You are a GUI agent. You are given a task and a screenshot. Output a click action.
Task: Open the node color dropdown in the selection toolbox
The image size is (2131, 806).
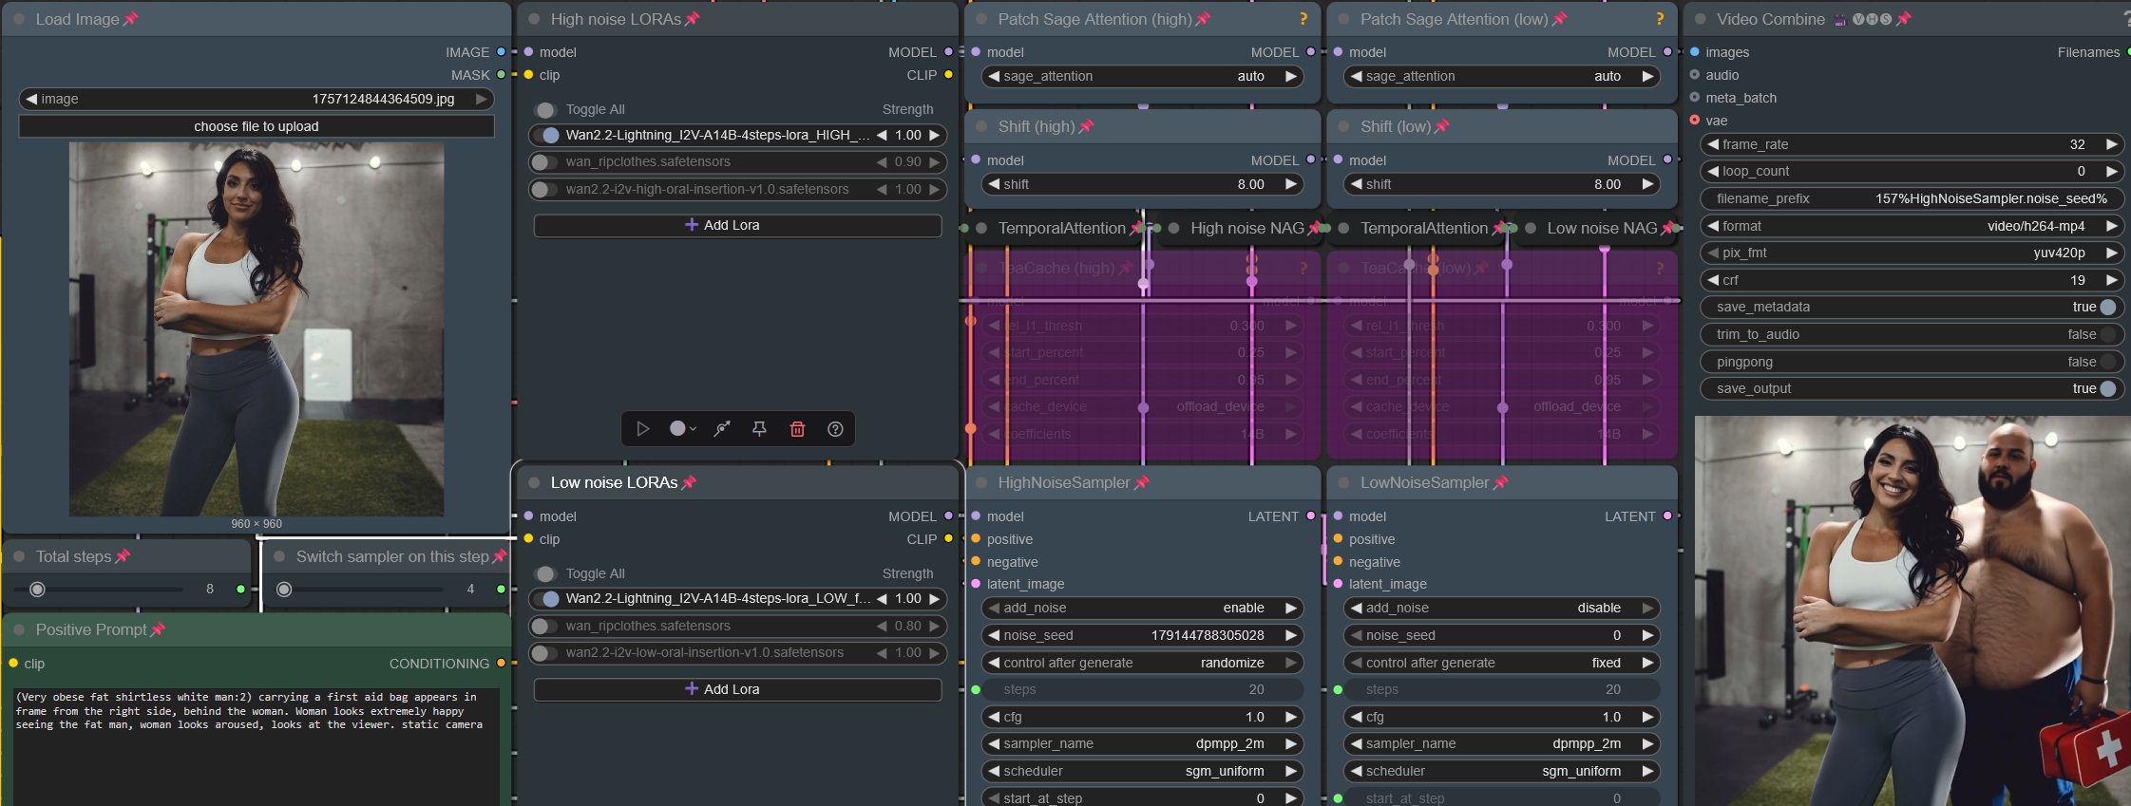pyautogui.click(x=682, y=429)
